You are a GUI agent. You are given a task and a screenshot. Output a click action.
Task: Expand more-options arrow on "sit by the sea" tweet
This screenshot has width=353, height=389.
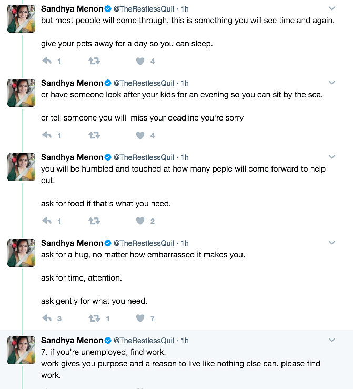pos(332,83)
